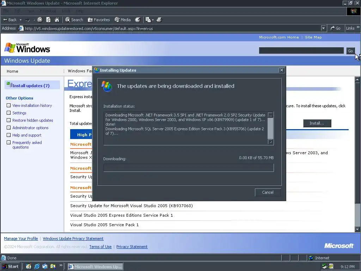This screenshot has height=271, width=361.
Task: Click the page scrollbar down arrow
Action: click(357, 229)
